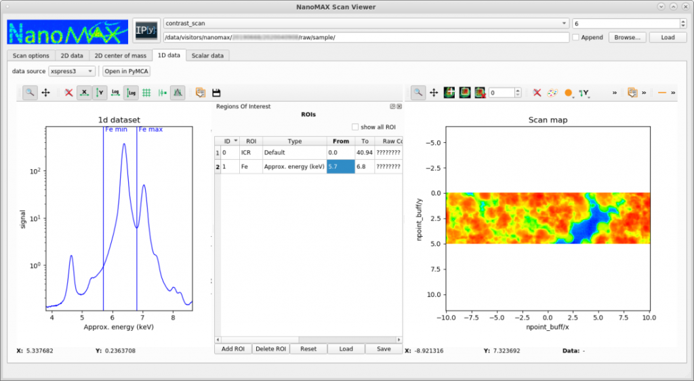Click Open in PyMCA button
Screen dimensions: 694x381
(x=127, y=71)
